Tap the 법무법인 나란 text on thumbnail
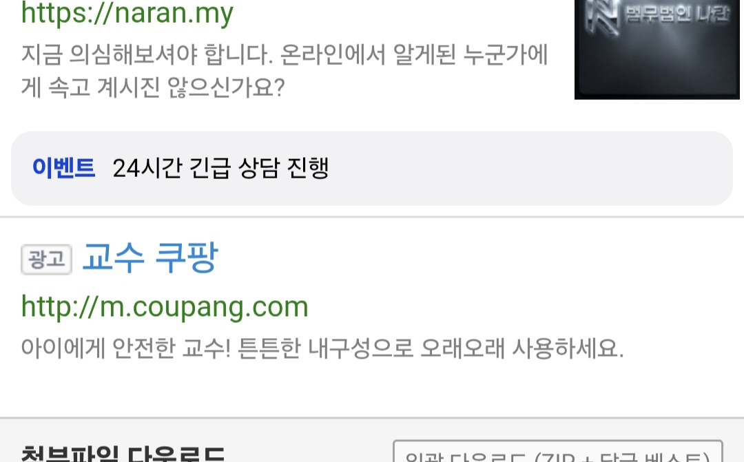The height and width of the screenshot is (462, 744). point(676,14)
